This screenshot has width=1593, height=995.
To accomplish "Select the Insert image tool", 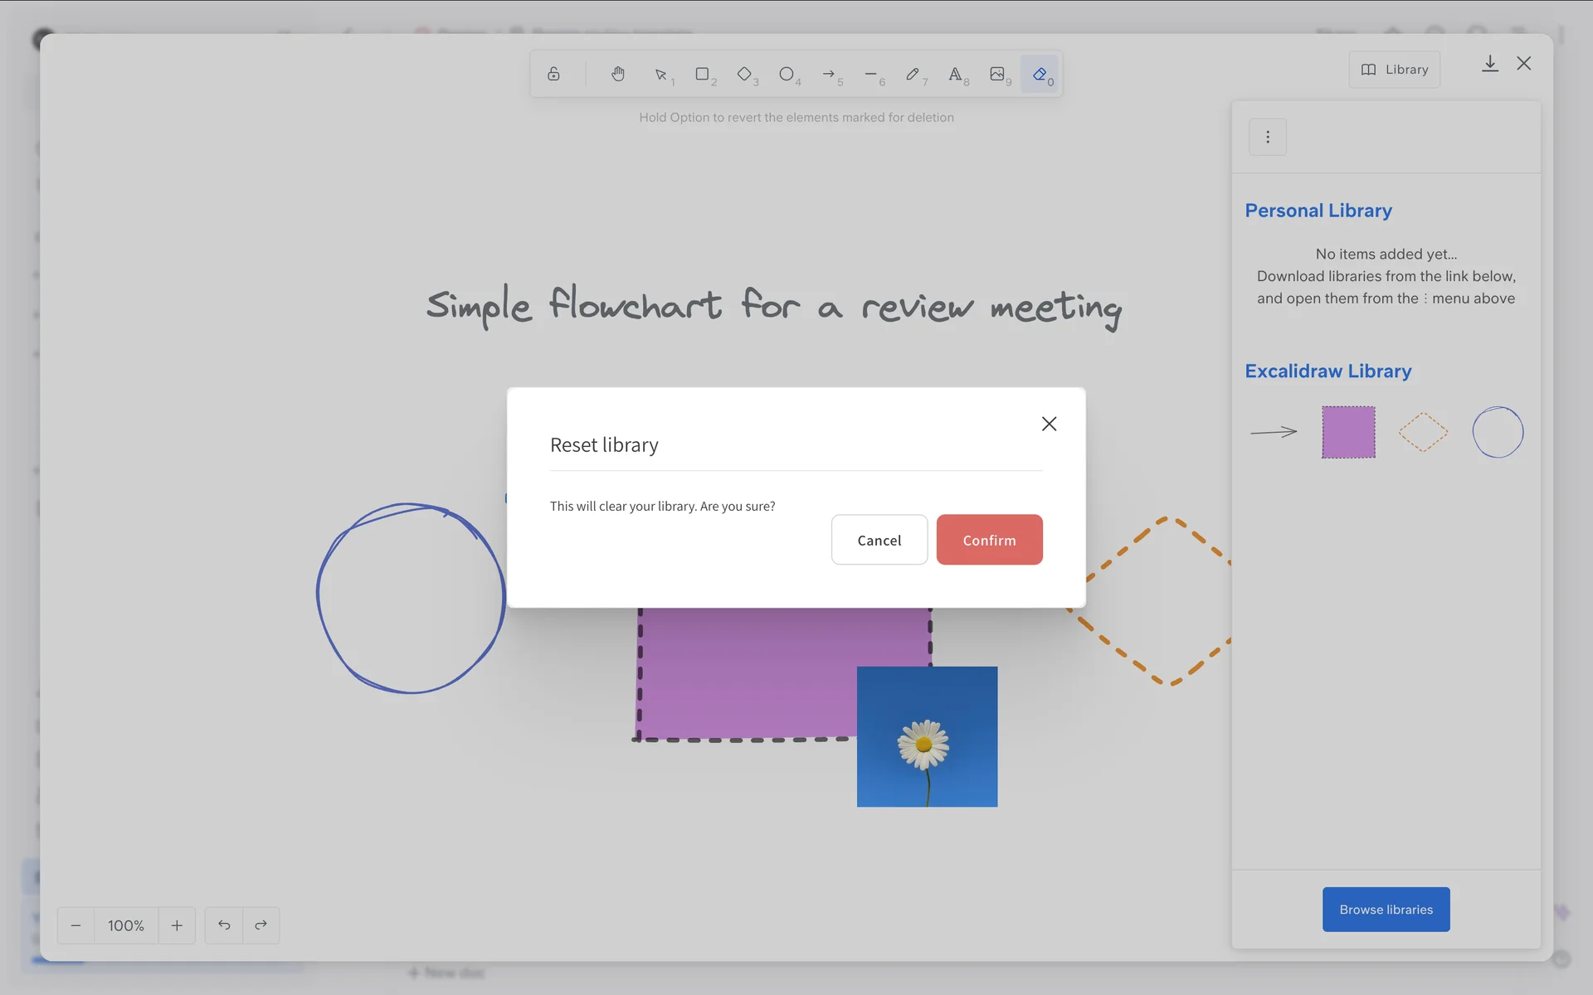I will [997, 74].
